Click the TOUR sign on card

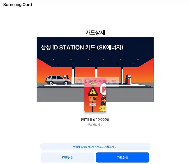point(93,104)
